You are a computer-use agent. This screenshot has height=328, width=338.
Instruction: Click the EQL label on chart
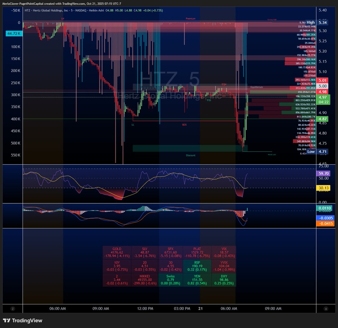[x=209, y=100]
